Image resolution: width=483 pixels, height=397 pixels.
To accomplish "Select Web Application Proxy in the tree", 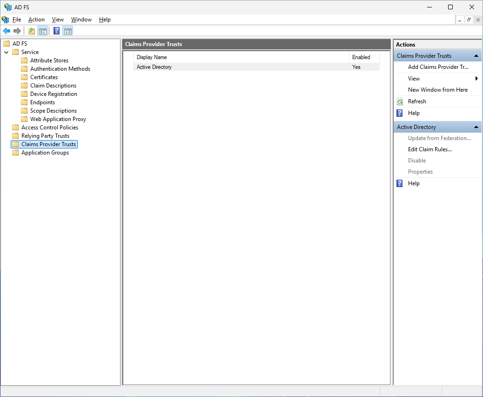I will tap(58, 119).
